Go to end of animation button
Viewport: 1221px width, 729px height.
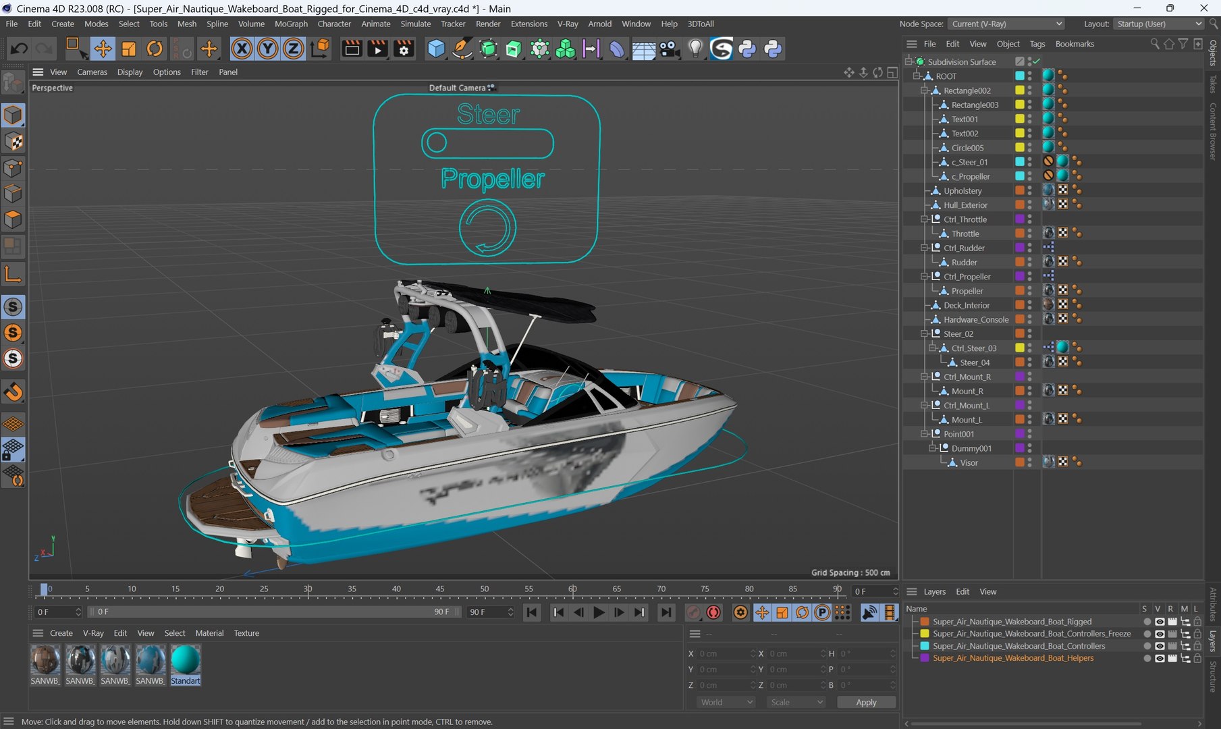666,612
